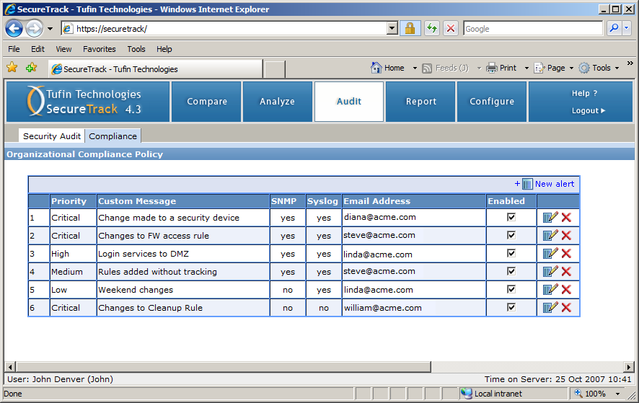Open the address bar history dropdown
The width and height of the screenshot is (639, 403).
[x=392, y=28]
